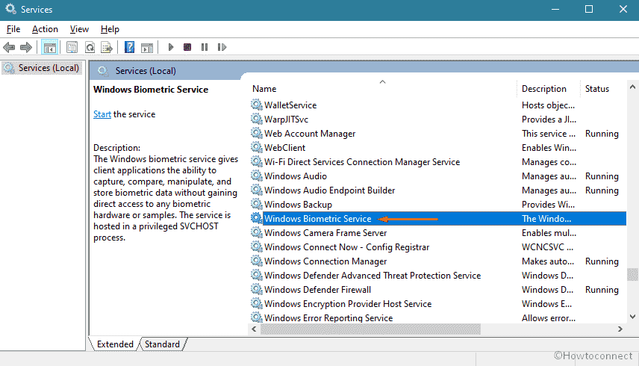This screenshot has width=639, height=366.
Task: Click the Stop Service square icon
Action: (x=187, y=47)
